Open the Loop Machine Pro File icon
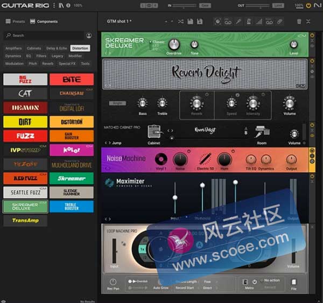Viewport: 323px width, 303px height. pyautogui.click(x=294, y=282)
